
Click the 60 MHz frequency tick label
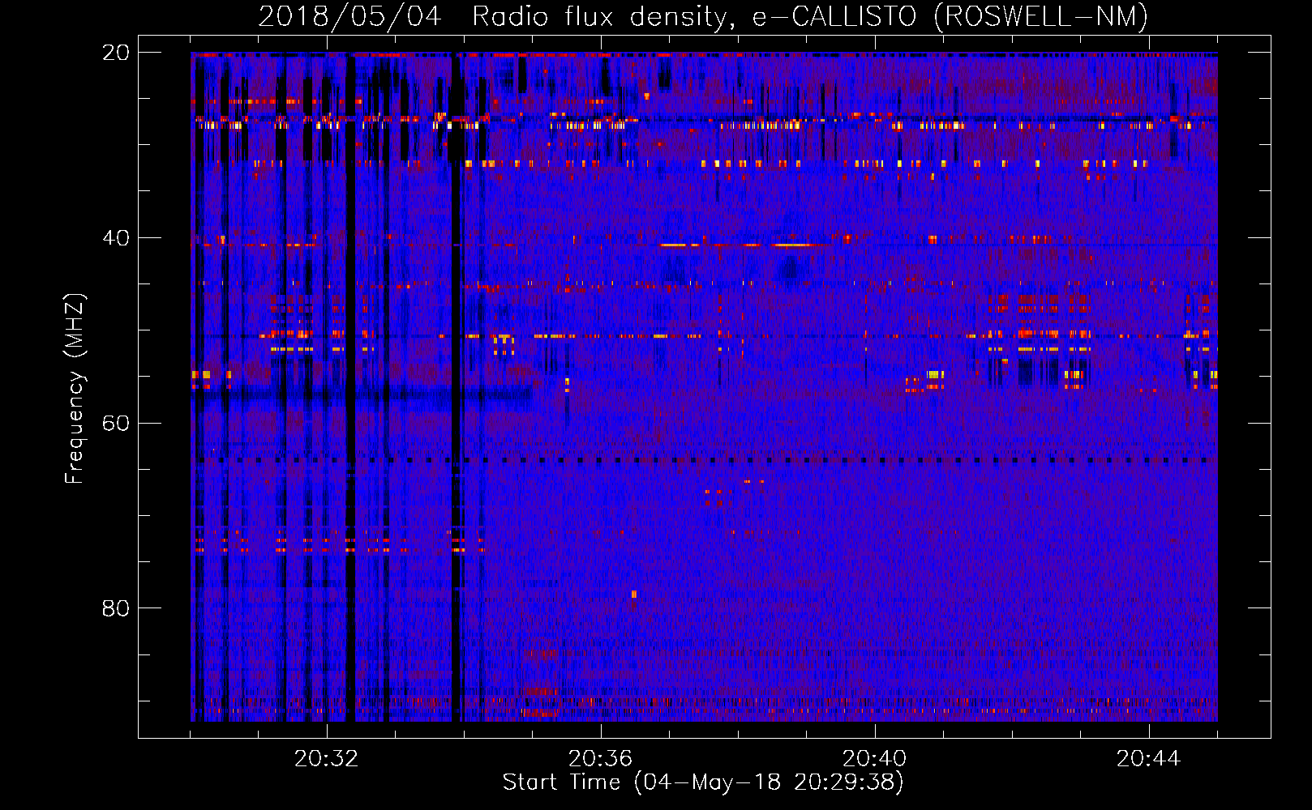pos(116,424)
